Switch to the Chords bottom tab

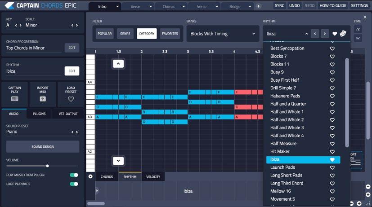pos(107,176)
